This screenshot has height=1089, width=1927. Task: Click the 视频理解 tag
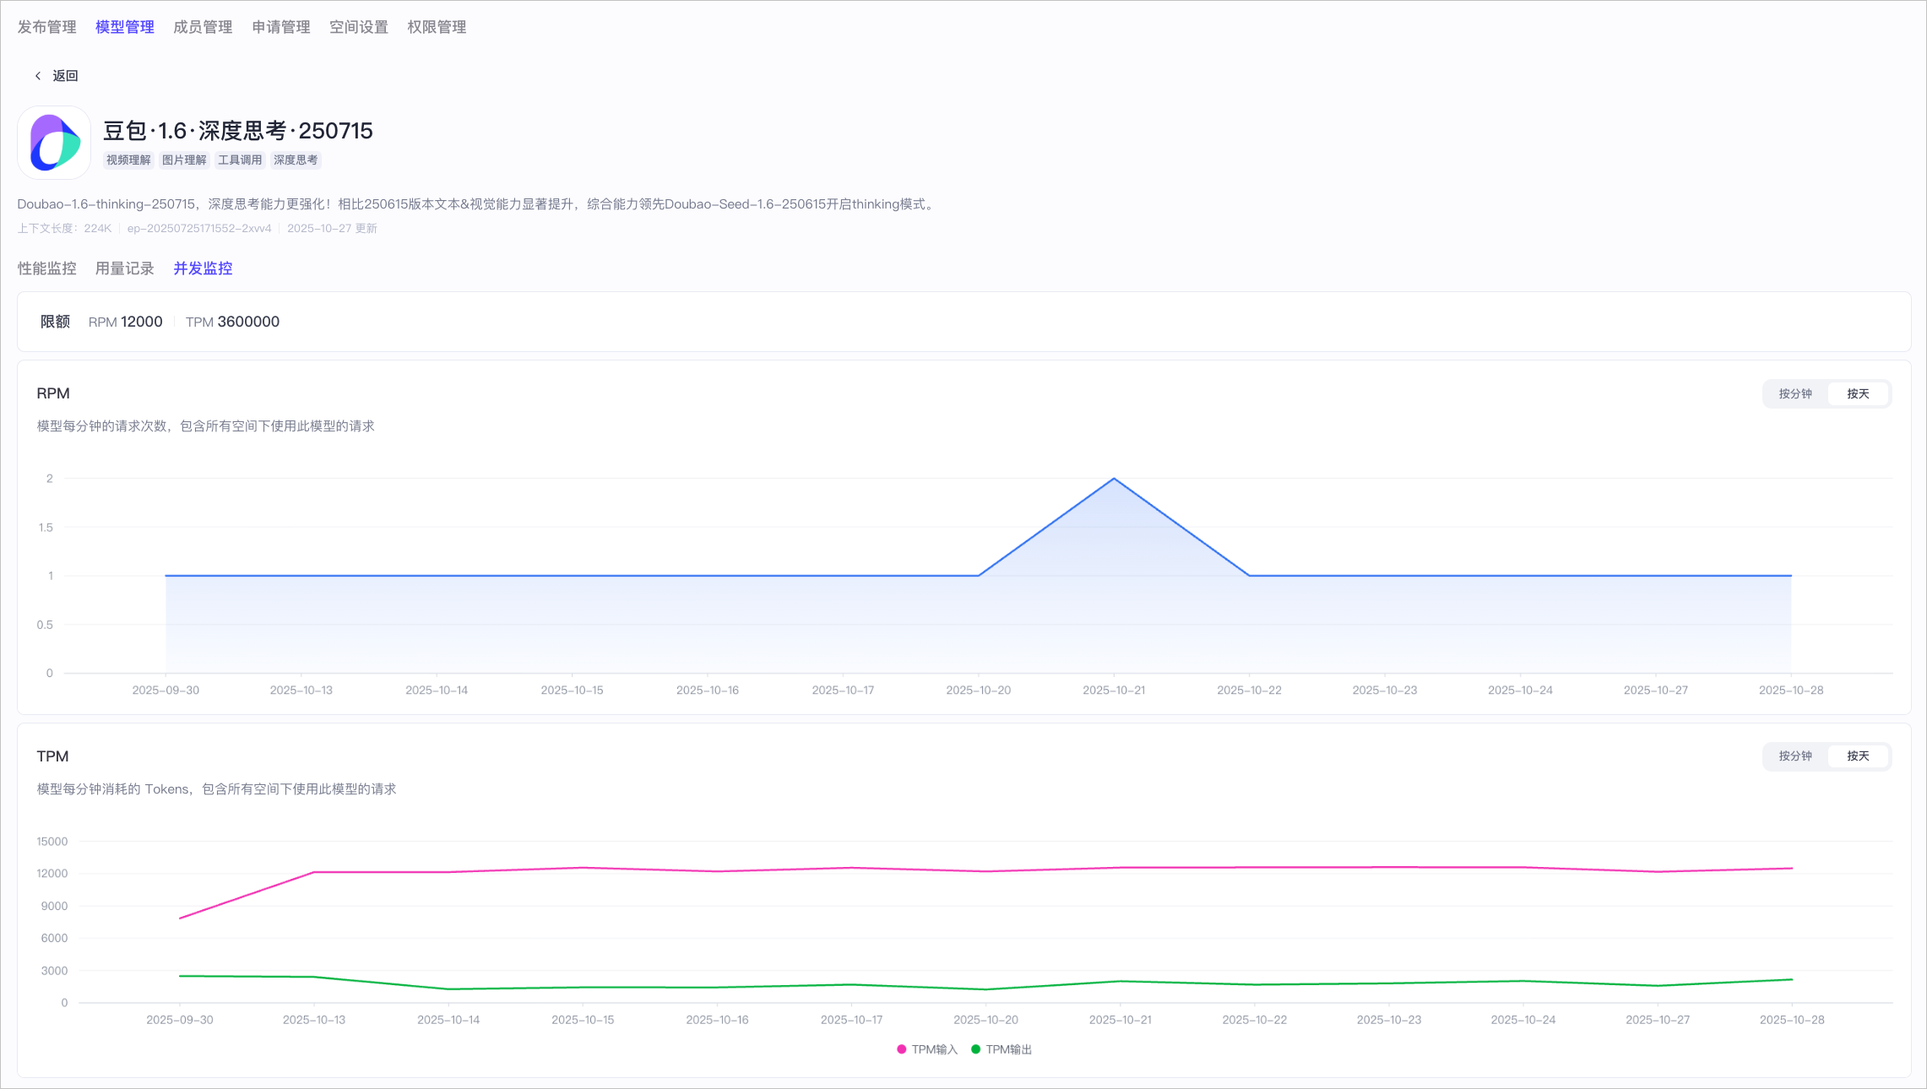[x=128, y=160]
